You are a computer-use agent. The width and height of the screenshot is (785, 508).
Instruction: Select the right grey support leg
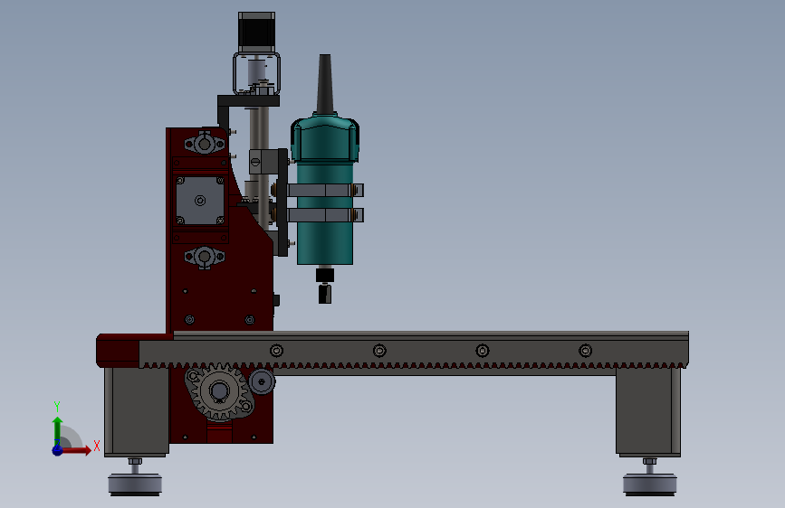point(647,412)
